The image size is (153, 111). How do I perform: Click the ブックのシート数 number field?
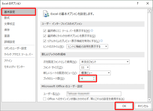pos(86,78)
